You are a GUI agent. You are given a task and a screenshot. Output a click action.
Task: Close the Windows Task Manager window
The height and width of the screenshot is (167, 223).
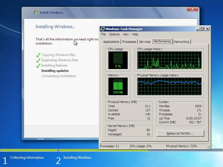pyautogui.click(x=207, y=29)
